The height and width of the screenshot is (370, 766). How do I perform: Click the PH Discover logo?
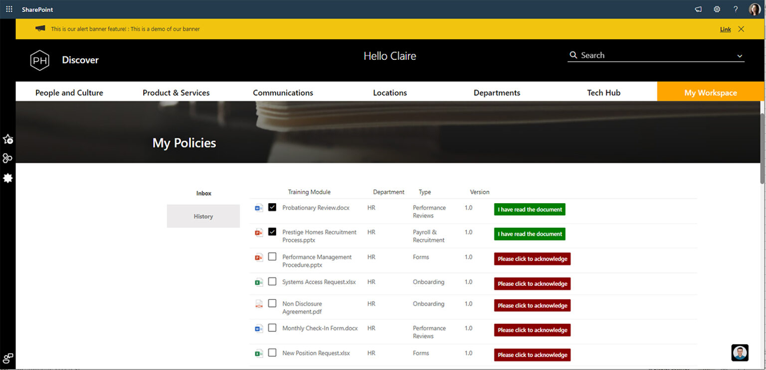[x=39, y=60]
